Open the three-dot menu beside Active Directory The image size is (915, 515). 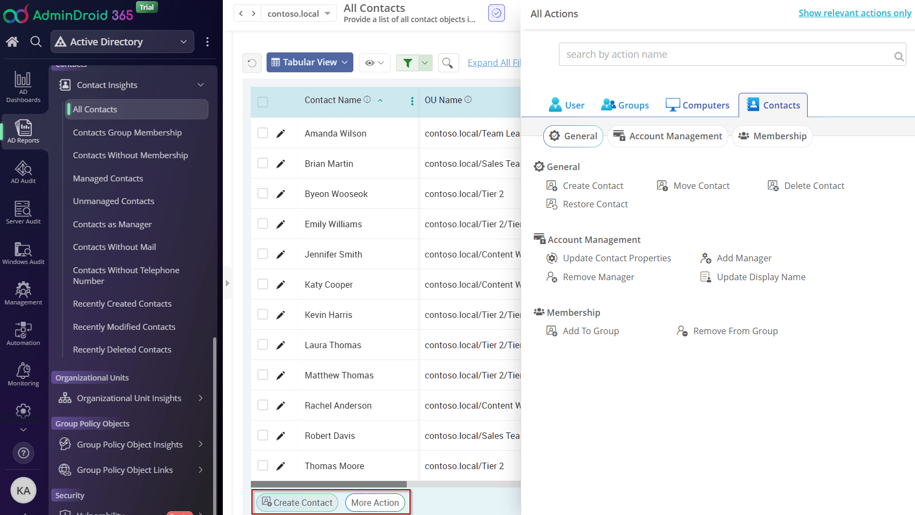pos(208,42)
